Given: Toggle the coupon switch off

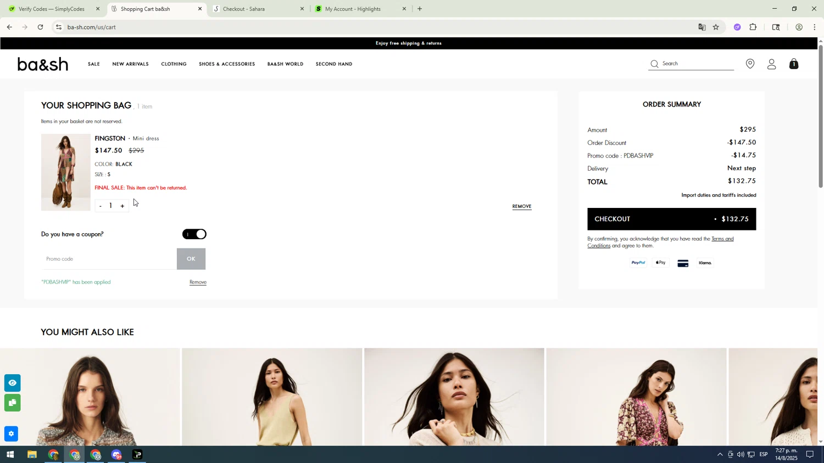Looking at the screenshot, I should click(194, 234).
